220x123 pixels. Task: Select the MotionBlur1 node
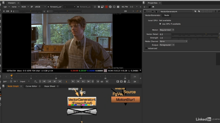125,100
